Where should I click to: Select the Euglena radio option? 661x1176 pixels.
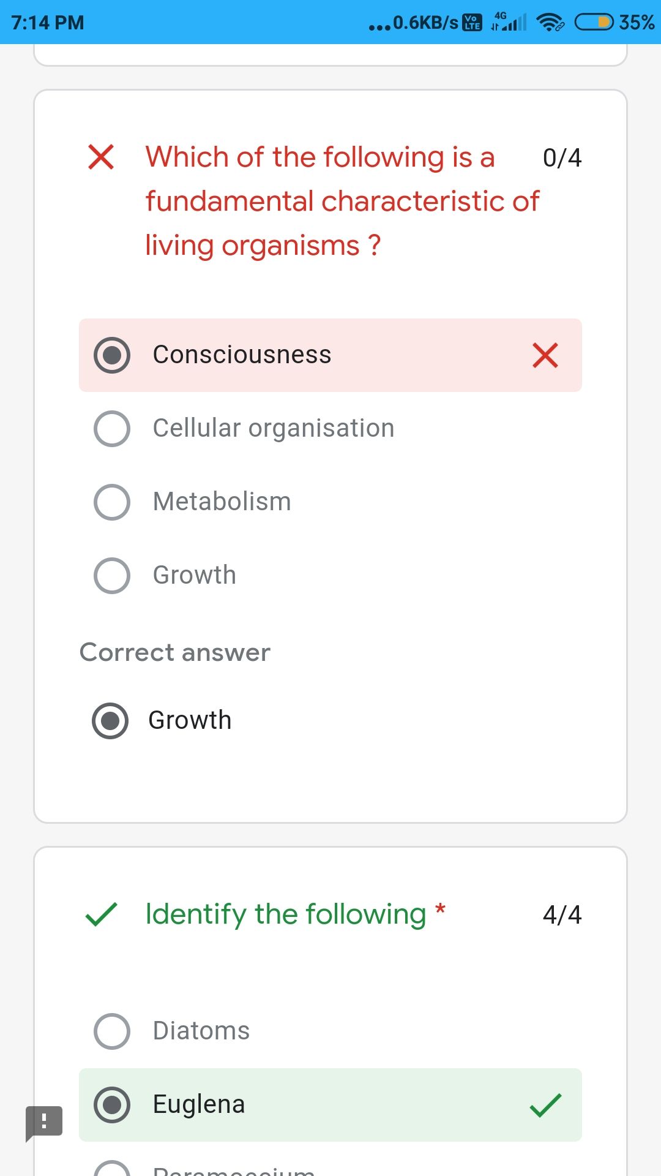tap(330, 1105)
